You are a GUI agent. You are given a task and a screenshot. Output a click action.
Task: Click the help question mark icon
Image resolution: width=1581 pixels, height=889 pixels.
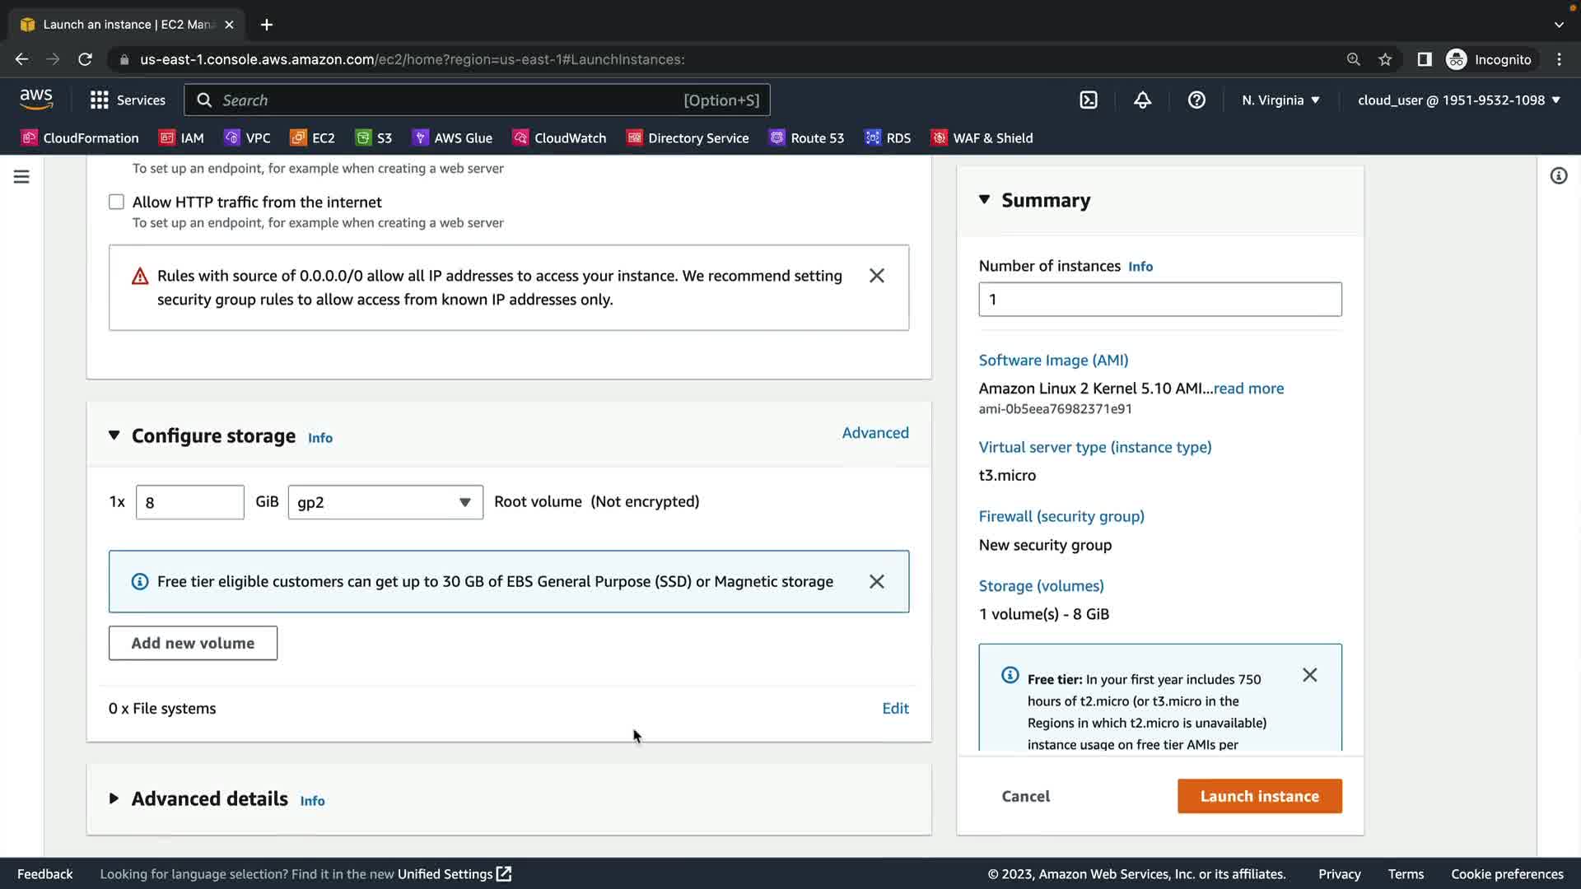point(1196,100)
